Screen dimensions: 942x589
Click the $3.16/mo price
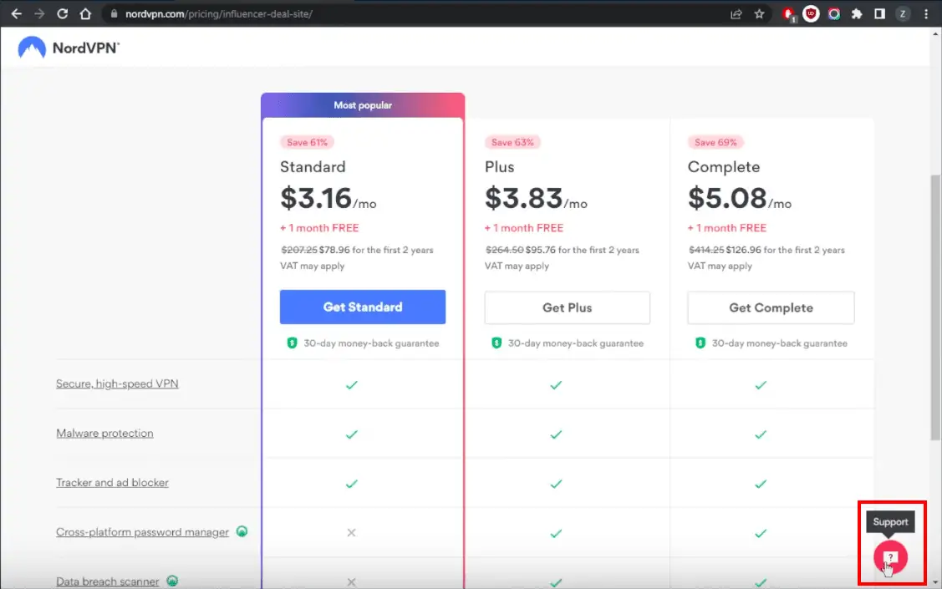click(328, 198)
